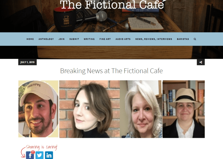Share the post on Twitter
Image resolution: width=223 pixels, height=159 pixels.
pyautogui.click(x=39, y=155)
